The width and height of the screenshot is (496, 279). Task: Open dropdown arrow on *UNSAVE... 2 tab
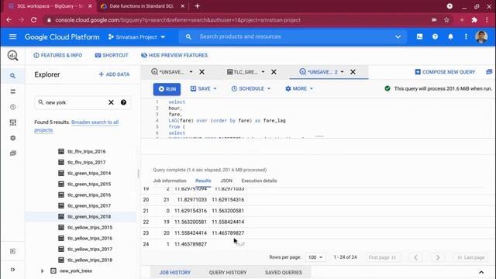point(342,72)
